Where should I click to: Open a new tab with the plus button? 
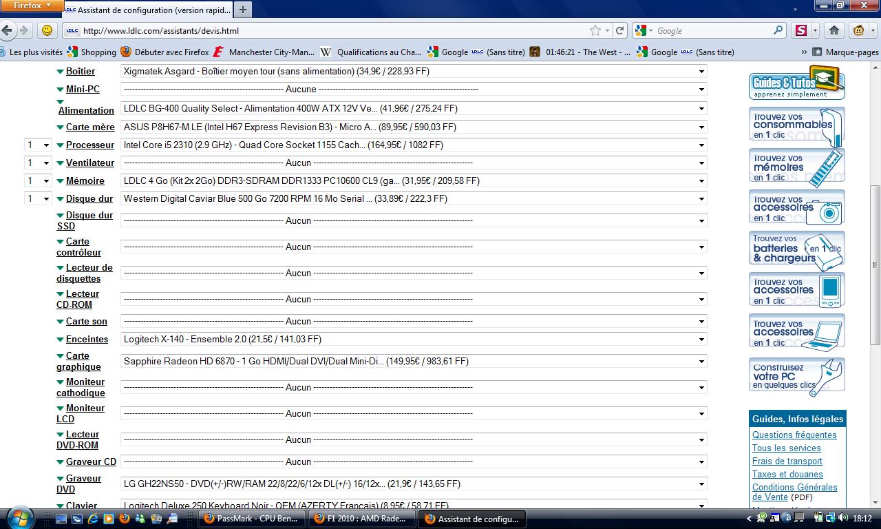click(x=243, y=10)
